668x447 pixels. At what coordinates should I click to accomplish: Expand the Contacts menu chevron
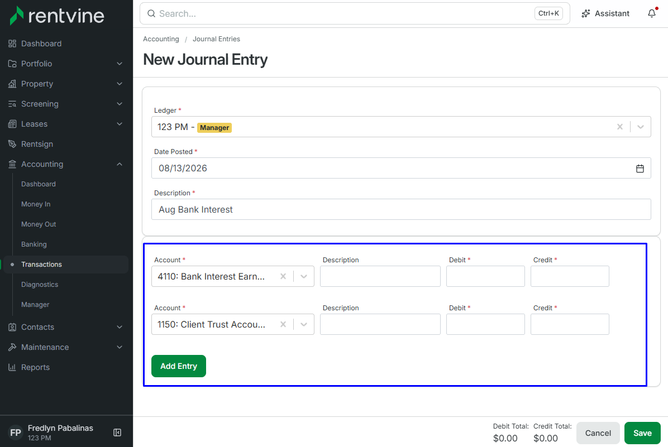point(120,327)
